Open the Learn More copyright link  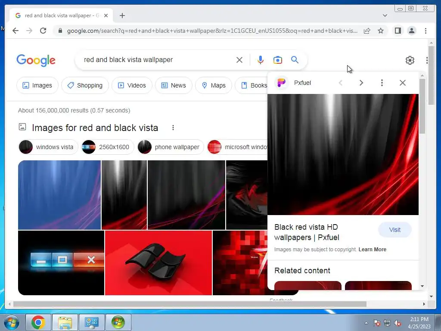[373, 250]
